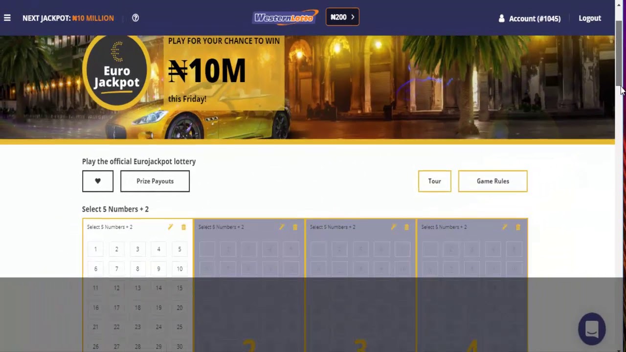
Task: Open Game Rules
Action: coord(493,181)
